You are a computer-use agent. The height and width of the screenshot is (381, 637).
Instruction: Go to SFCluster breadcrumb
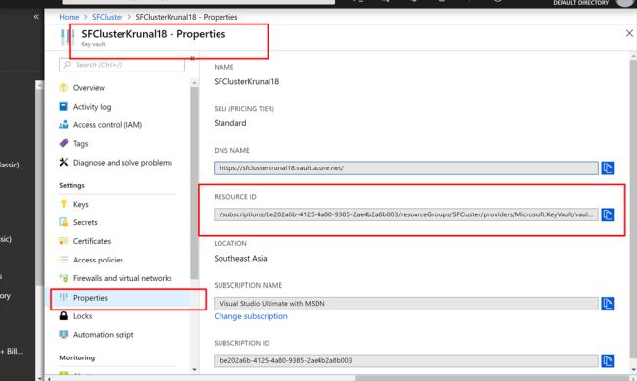click(107, 17)
